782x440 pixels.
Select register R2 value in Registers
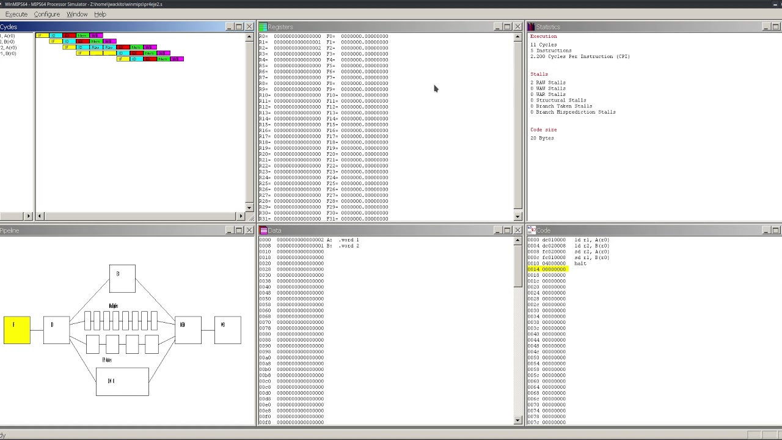(x=297, y=48)
